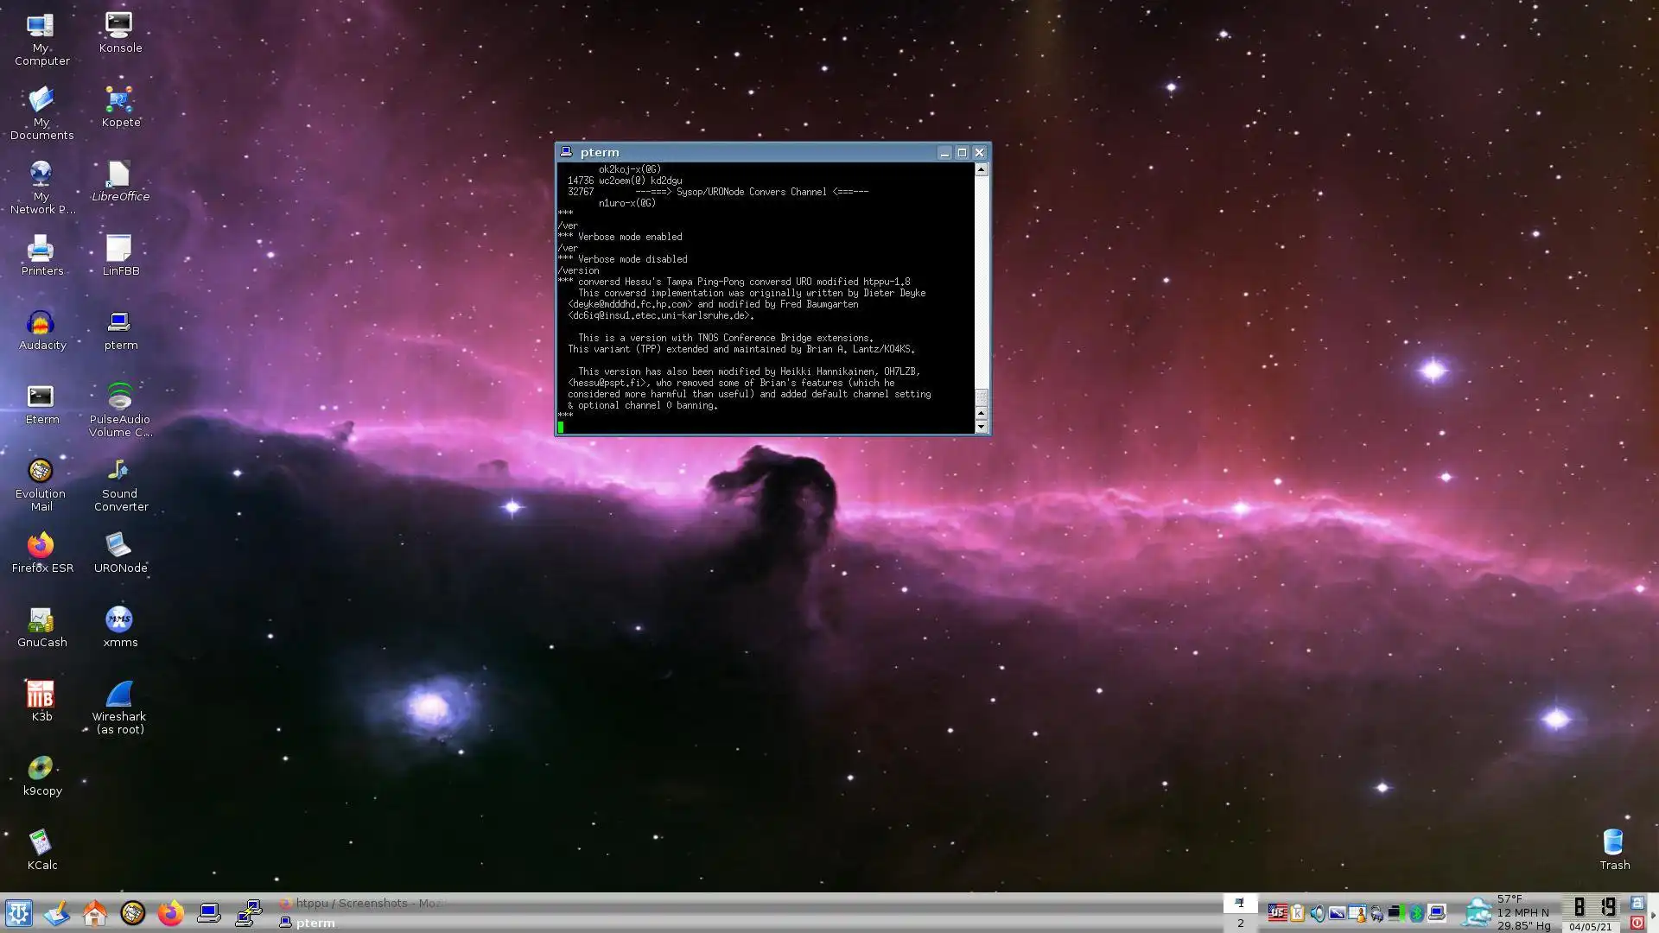Image resolution: width=1659 pixels, height=933 pixels.
Task: Click the red logout button in panel
Action: pyautogui.click(x=1637, y=923)
